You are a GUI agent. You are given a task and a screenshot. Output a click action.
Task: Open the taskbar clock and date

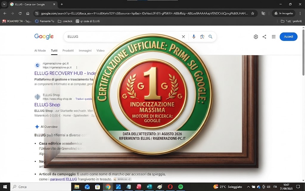coord(286,187)
